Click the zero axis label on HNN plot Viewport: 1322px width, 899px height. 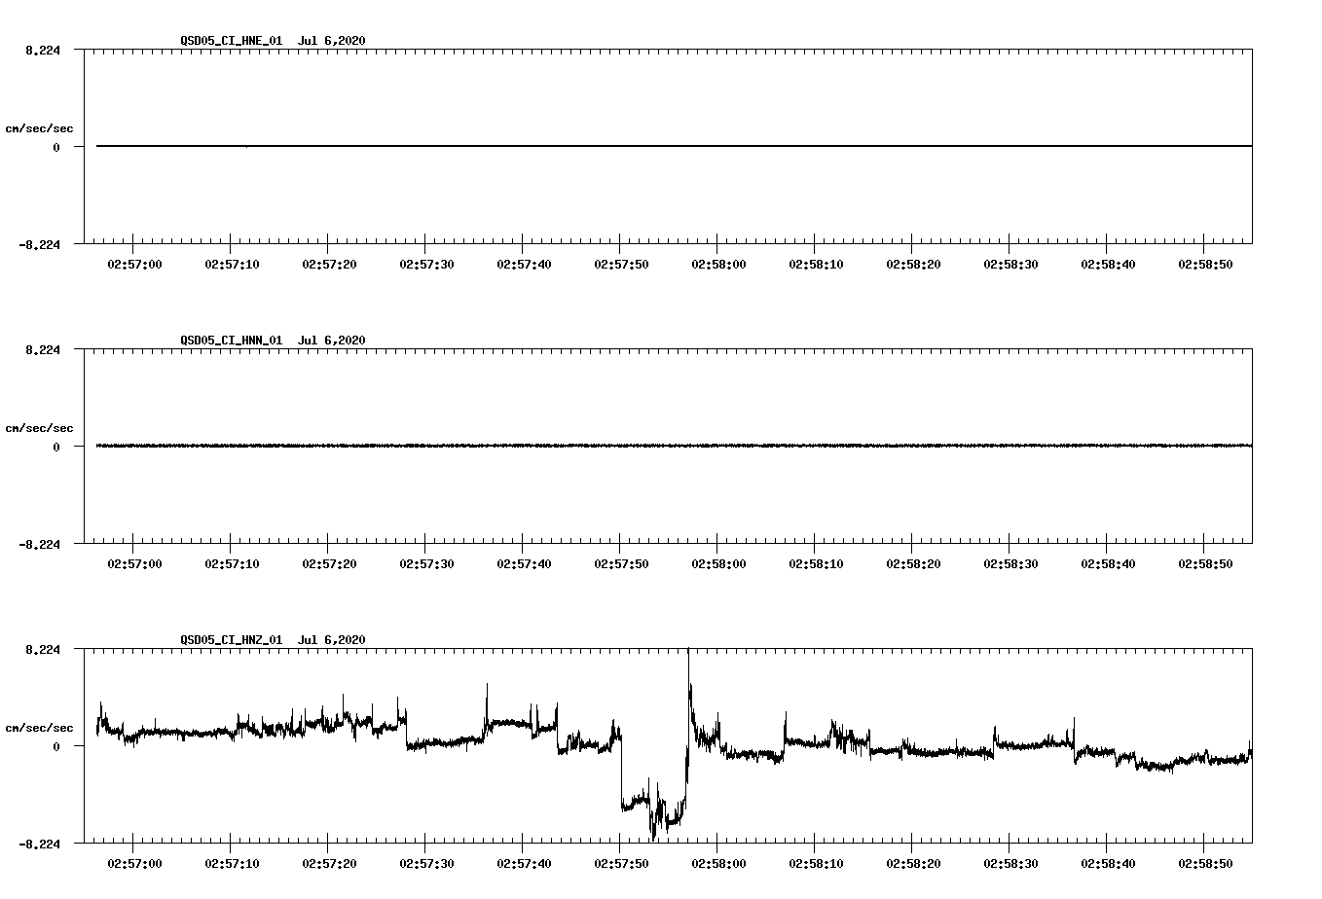pos(56,448)
